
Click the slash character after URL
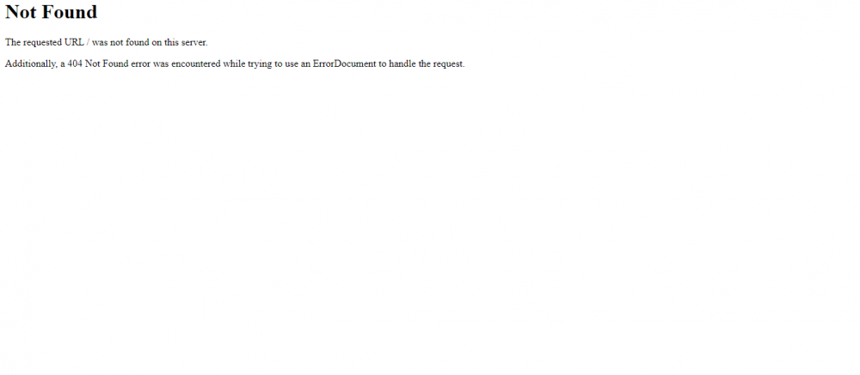[88, 42]
